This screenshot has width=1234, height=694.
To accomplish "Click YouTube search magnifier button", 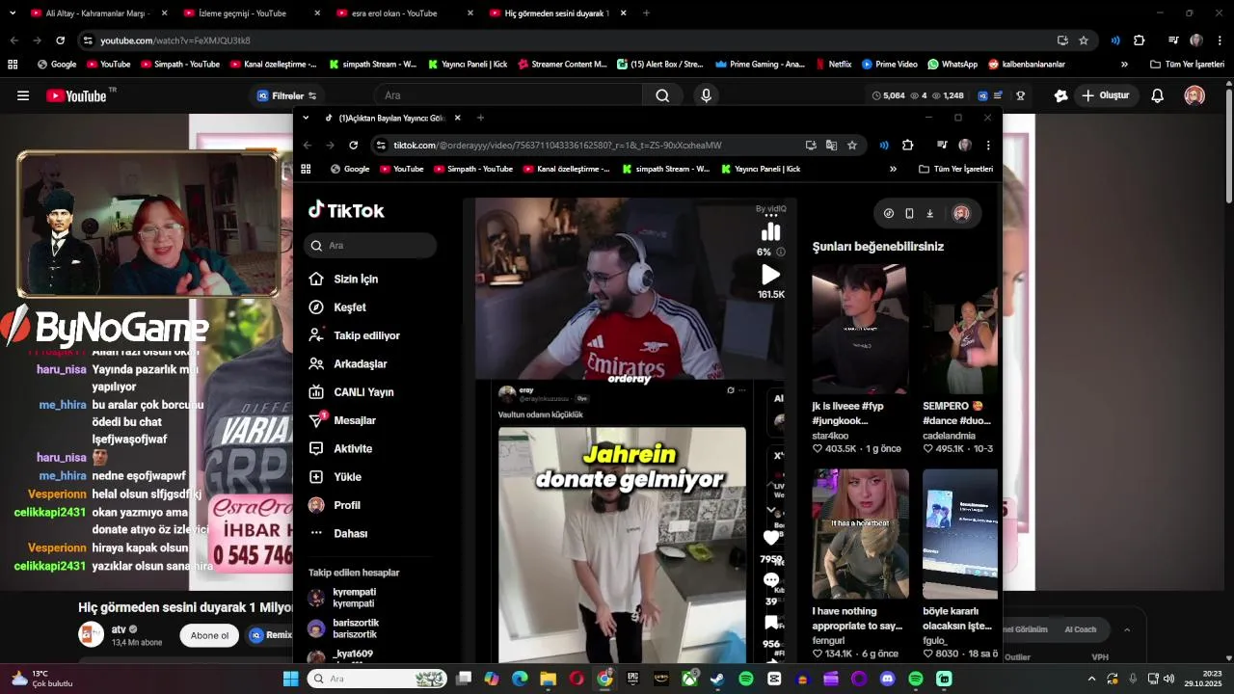I will pos(662,95).
